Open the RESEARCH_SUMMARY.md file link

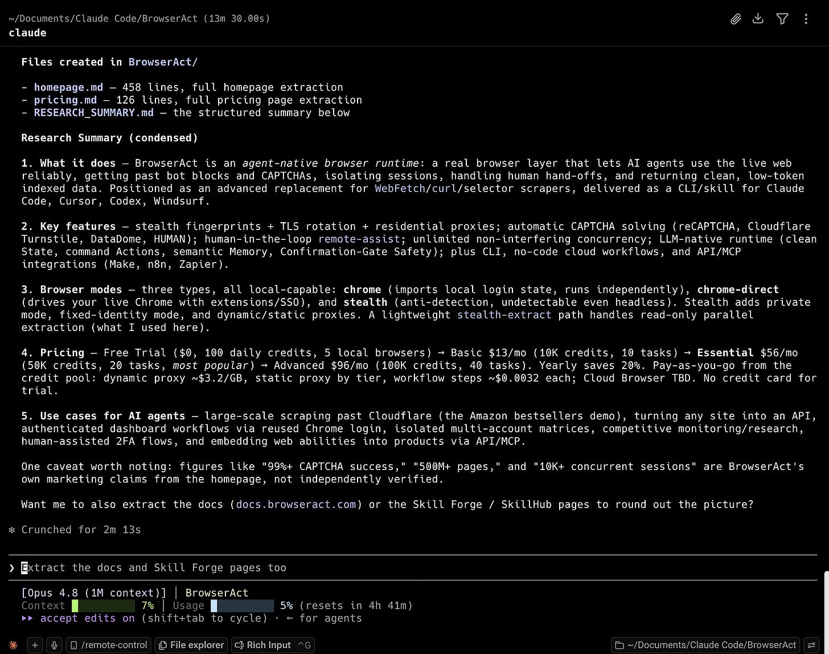click(x=94, y=112)
